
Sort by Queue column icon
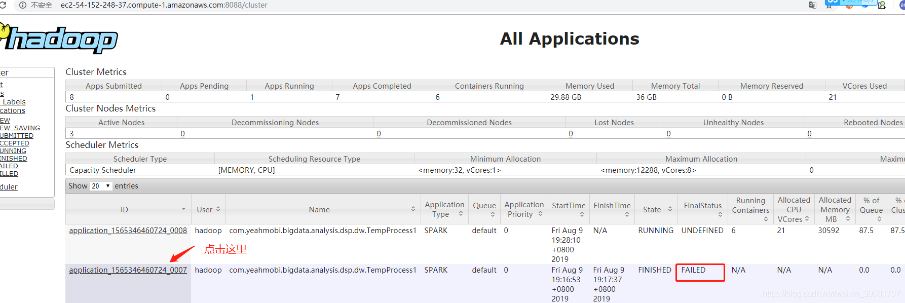tap(493, 215)
